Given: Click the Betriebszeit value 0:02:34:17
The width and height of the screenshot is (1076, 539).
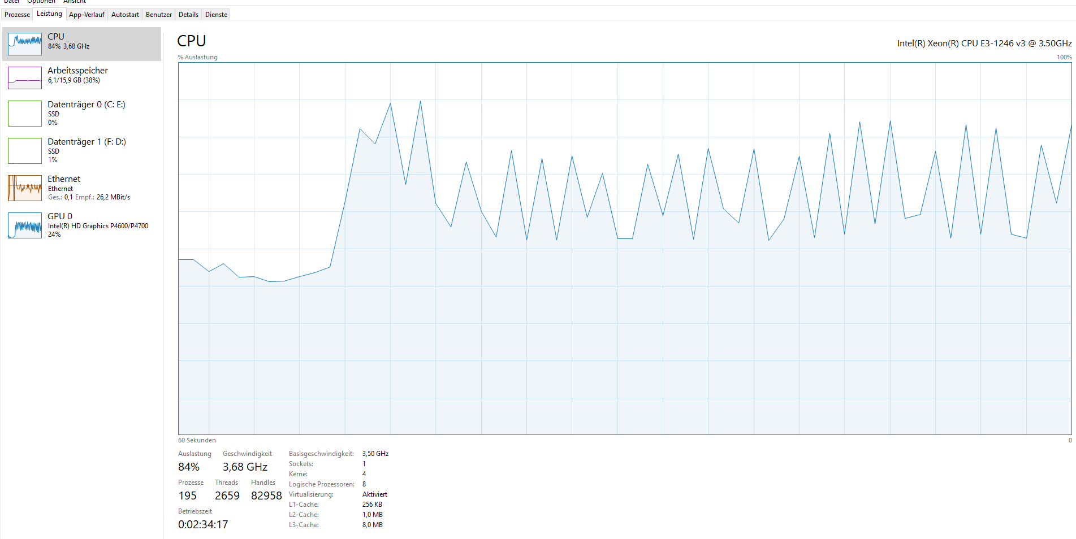Looking at the screenshot, I should point(203,524).
